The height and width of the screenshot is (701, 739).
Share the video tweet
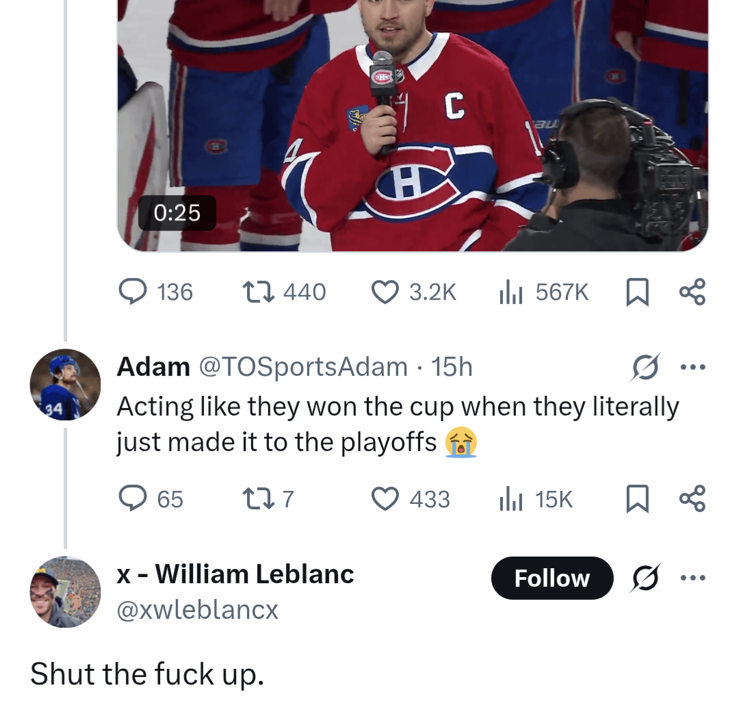click(x=692, y=291)
